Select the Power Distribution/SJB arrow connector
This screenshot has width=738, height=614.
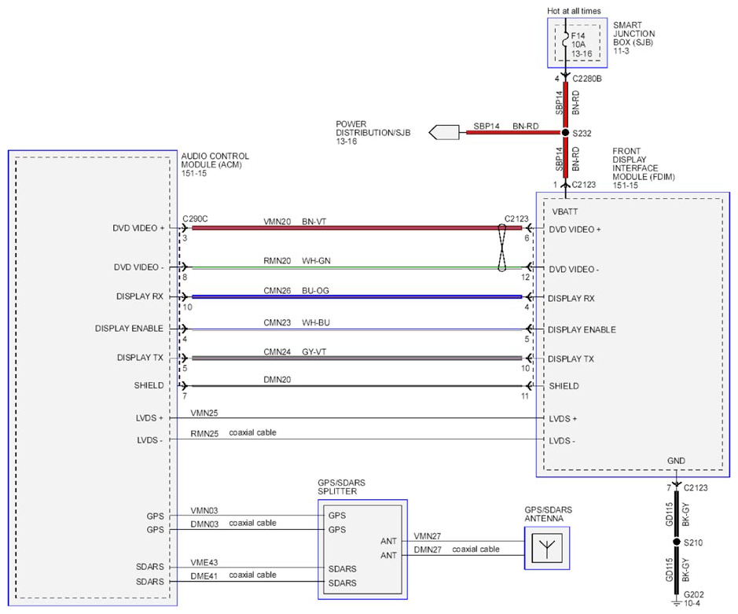tap(444, 132)
